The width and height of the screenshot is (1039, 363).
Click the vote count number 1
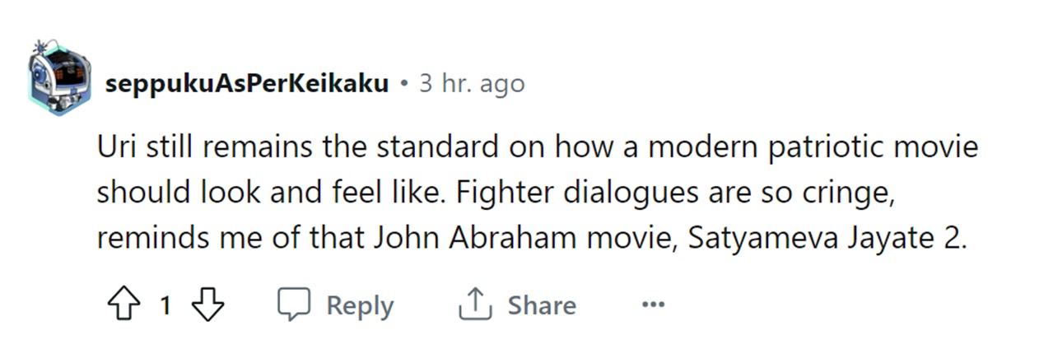[165, 306]
